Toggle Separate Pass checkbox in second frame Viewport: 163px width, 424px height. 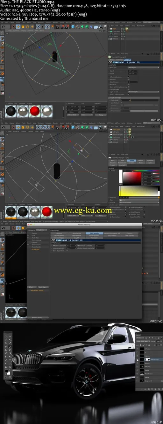[x=144, y=214]
